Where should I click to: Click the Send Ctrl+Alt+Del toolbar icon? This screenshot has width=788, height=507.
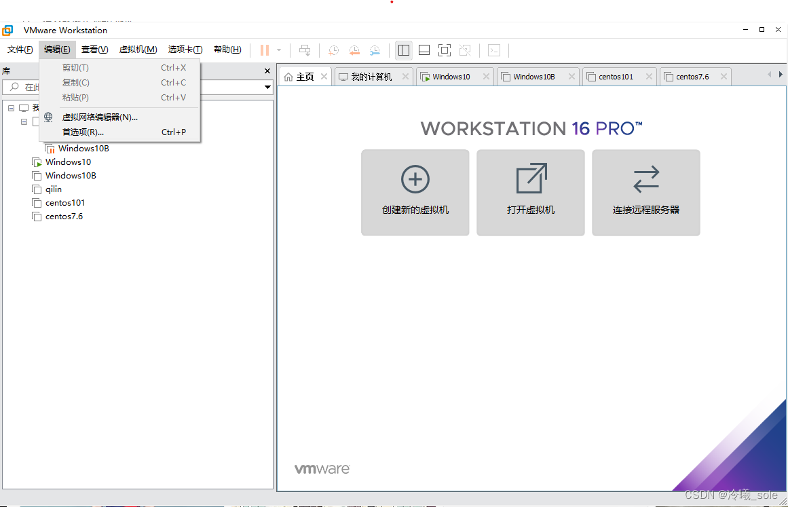point(305,50)
